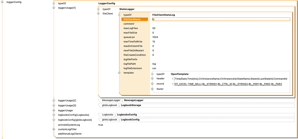Image resolution: width=298 pixels, height=139 pixels.
Task: Collapse the template node
Action: point(119,73)
